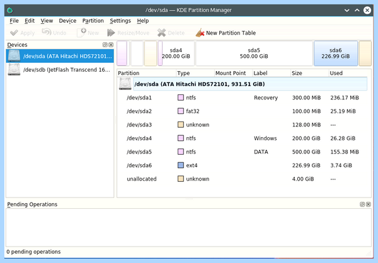This screenshot has width=378, height=263.
Task: Click the unallocated partition row name
Action: pyautogui.click(x=142, y=179)
